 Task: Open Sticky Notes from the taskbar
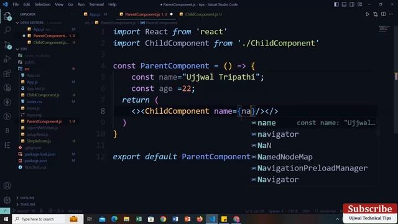coord(224,219)
